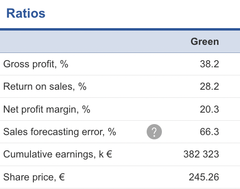
Task: Select the Cumulative earnings, k € label
Action: tap(58, 155)
